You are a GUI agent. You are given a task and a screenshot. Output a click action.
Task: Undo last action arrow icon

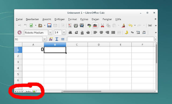point(130,26)
